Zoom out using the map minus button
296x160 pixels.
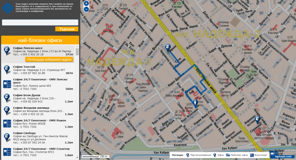[x=86, y=9]
